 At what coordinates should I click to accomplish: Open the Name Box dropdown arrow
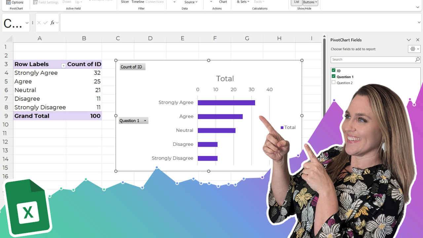coord(27,23)
